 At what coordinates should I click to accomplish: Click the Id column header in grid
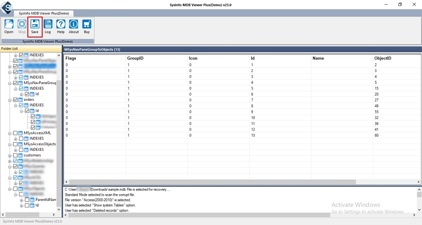253,58
